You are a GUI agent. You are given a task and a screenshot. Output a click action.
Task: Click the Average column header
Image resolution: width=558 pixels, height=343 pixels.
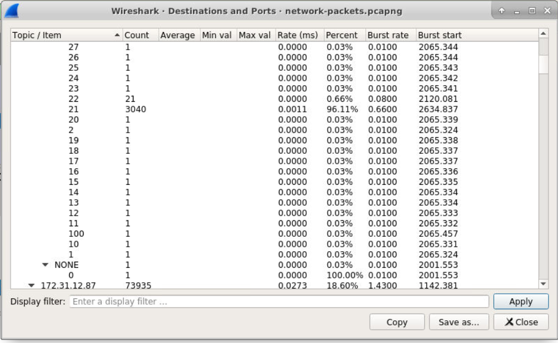coord(177,35)
